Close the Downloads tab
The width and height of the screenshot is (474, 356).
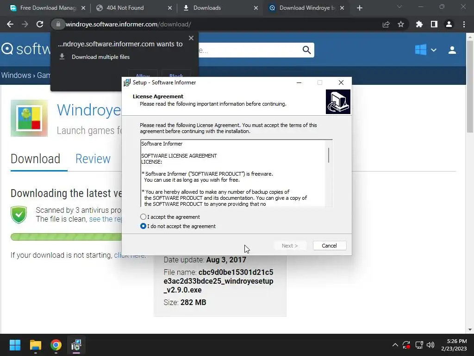pyautogui.click(x=256, y=8)
